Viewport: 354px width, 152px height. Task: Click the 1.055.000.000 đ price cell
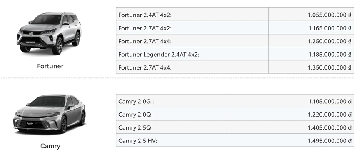tap(311, 15)
